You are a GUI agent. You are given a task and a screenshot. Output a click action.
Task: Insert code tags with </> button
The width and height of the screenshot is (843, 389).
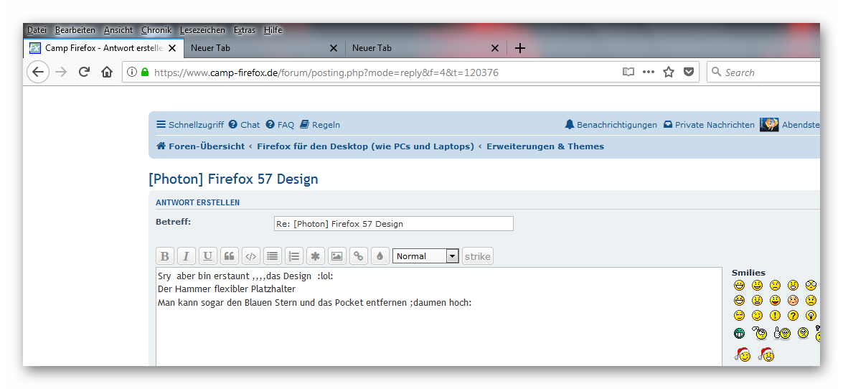pos(251,256)
